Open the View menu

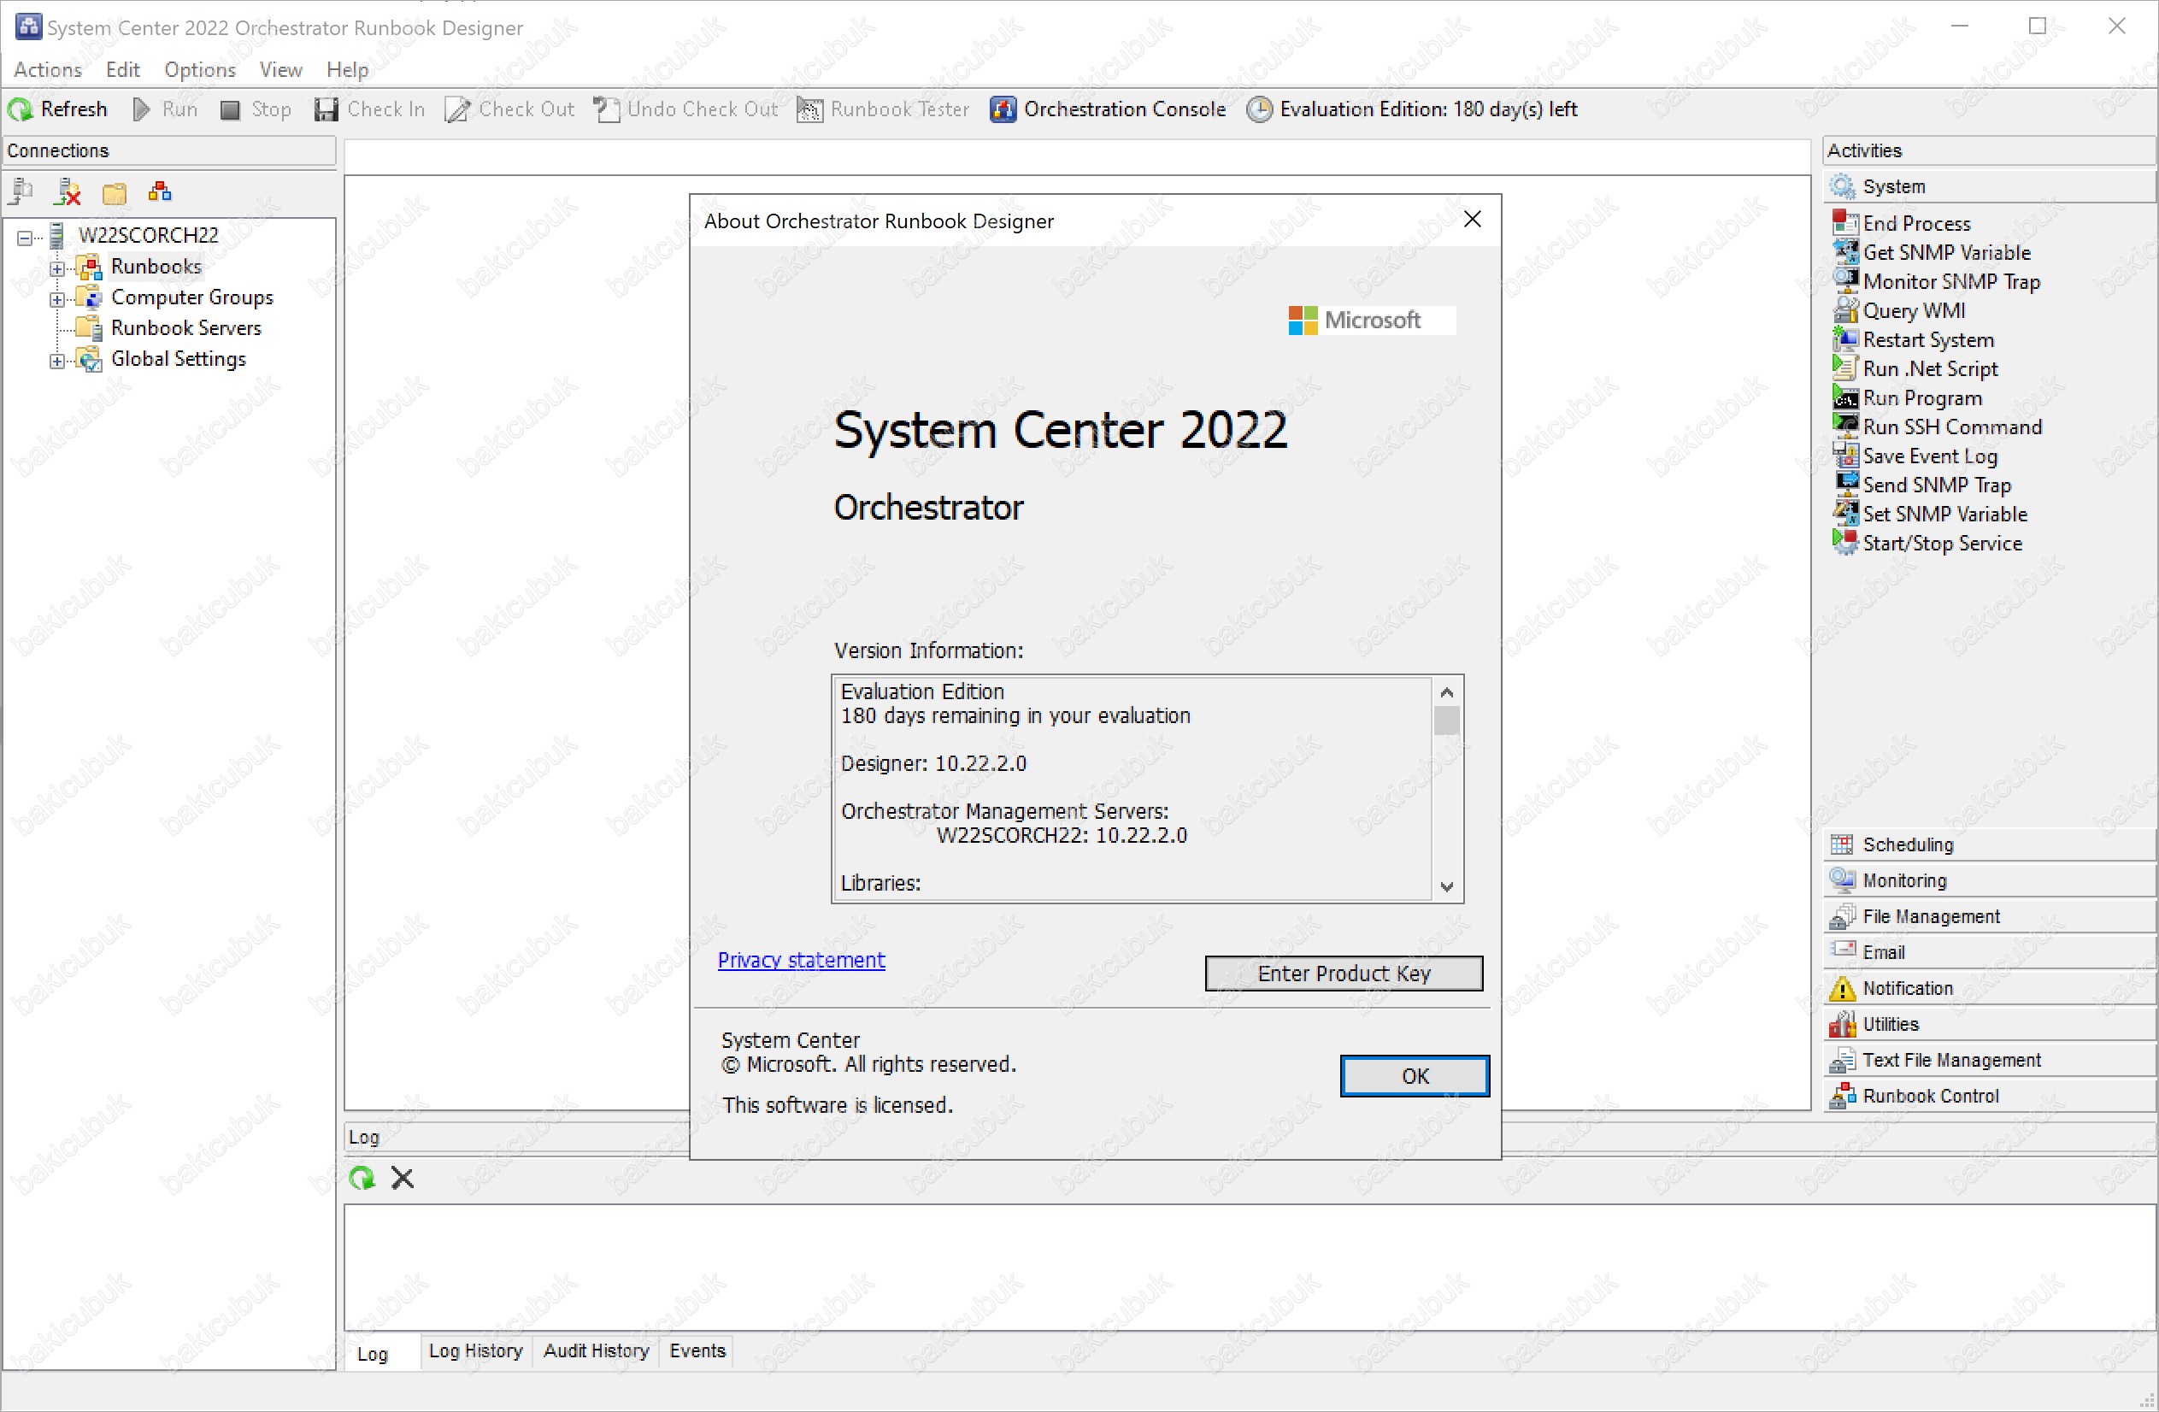(280, 70)
